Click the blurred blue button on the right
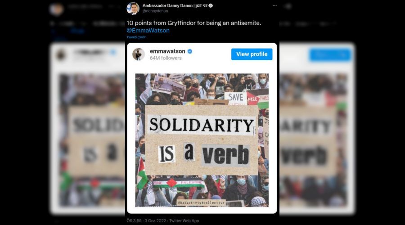Viewport: 405px width, 225px height. (330, 54)
